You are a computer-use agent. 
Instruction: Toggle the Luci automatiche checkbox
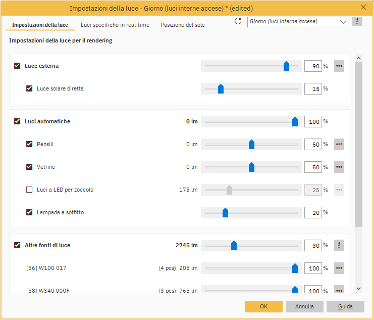tap(17, 121)
